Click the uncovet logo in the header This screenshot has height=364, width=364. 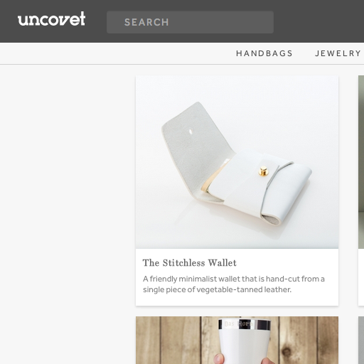point(51,18)
